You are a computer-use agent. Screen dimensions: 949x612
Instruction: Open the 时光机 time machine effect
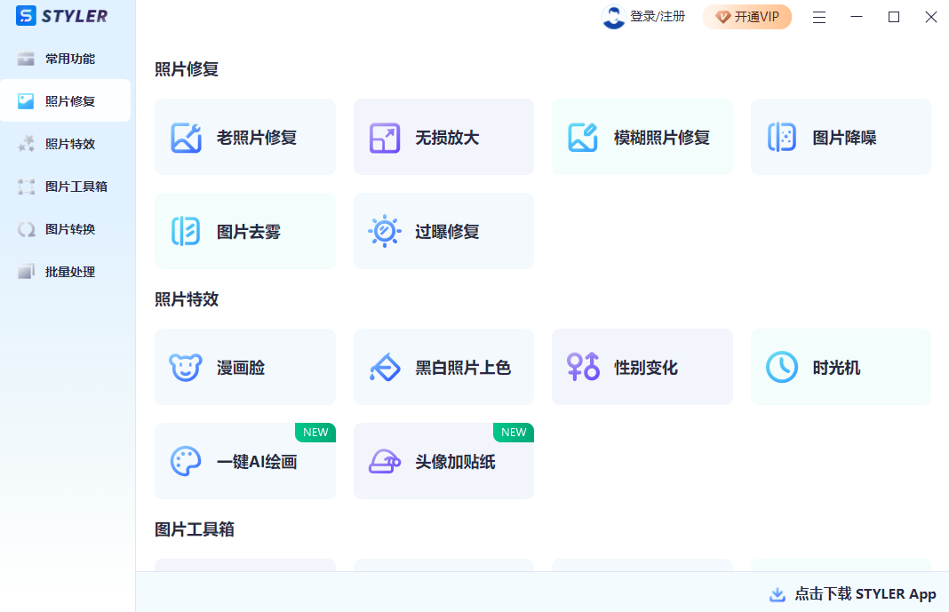[x=840, y=367]
